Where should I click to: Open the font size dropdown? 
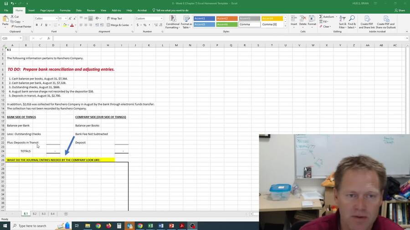(66, 19)
